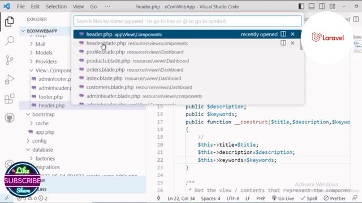
Task: Start Go Live server
Action: coord(283,198)
